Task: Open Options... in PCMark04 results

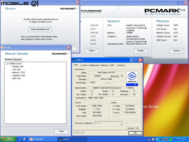Action: click(x=177, y=51)
